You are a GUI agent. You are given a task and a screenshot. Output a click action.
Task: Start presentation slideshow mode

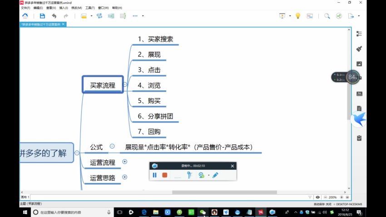tap(282, 16)
